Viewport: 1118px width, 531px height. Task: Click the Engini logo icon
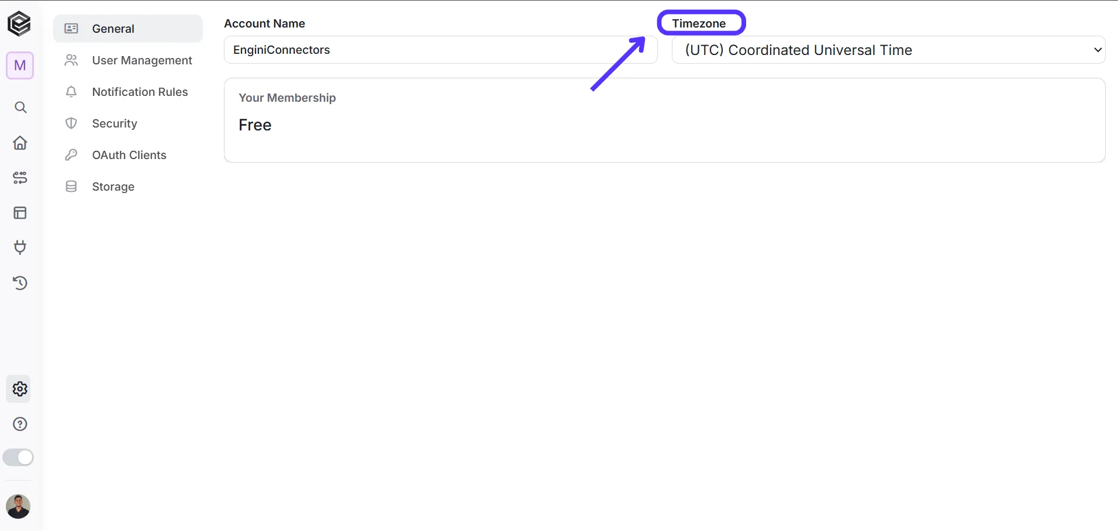coord(19,24)
